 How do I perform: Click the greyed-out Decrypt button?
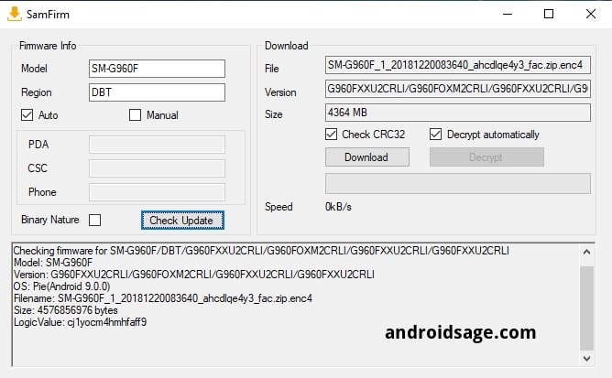click(486, 157)
